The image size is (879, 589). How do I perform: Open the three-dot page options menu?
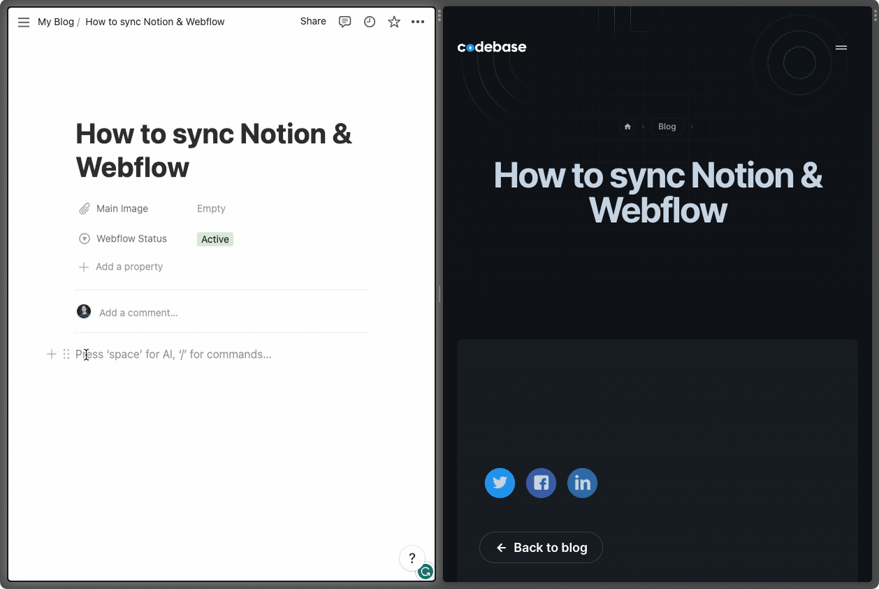click(418, 22)
